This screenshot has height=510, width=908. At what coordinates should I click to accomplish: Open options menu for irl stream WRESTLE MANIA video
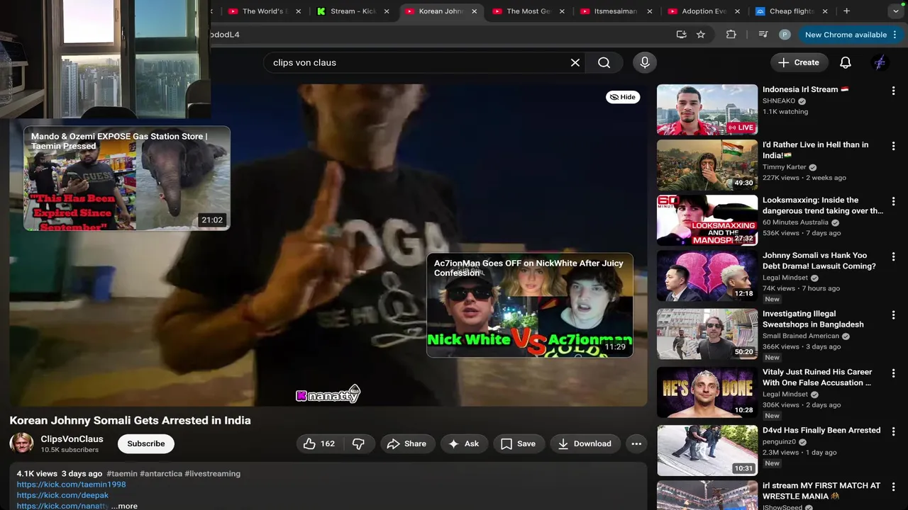pos(894,487)
